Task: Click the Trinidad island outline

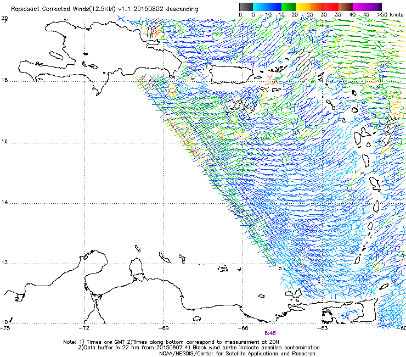Action: click(x=365, y=311)
